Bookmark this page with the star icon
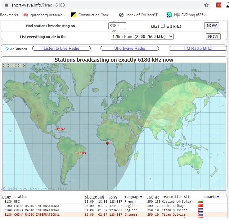This screenshot has width=229, height=220. tap(206, 5)
